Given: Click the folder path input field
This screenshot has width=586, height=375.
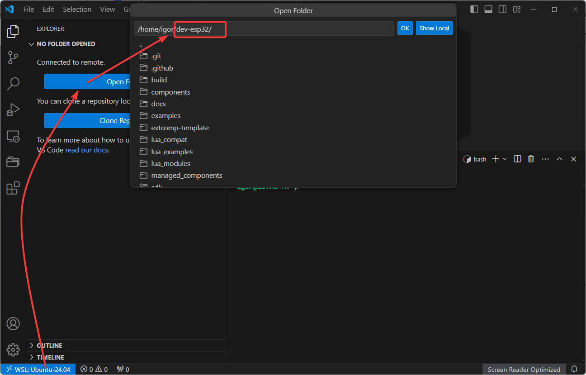Looking at the screenshot, I should tap(264, 28).
